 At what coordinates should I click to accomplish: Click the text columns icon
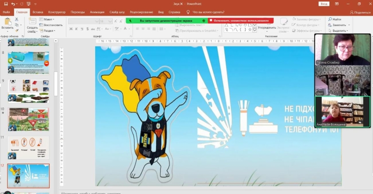coord(162,29)
